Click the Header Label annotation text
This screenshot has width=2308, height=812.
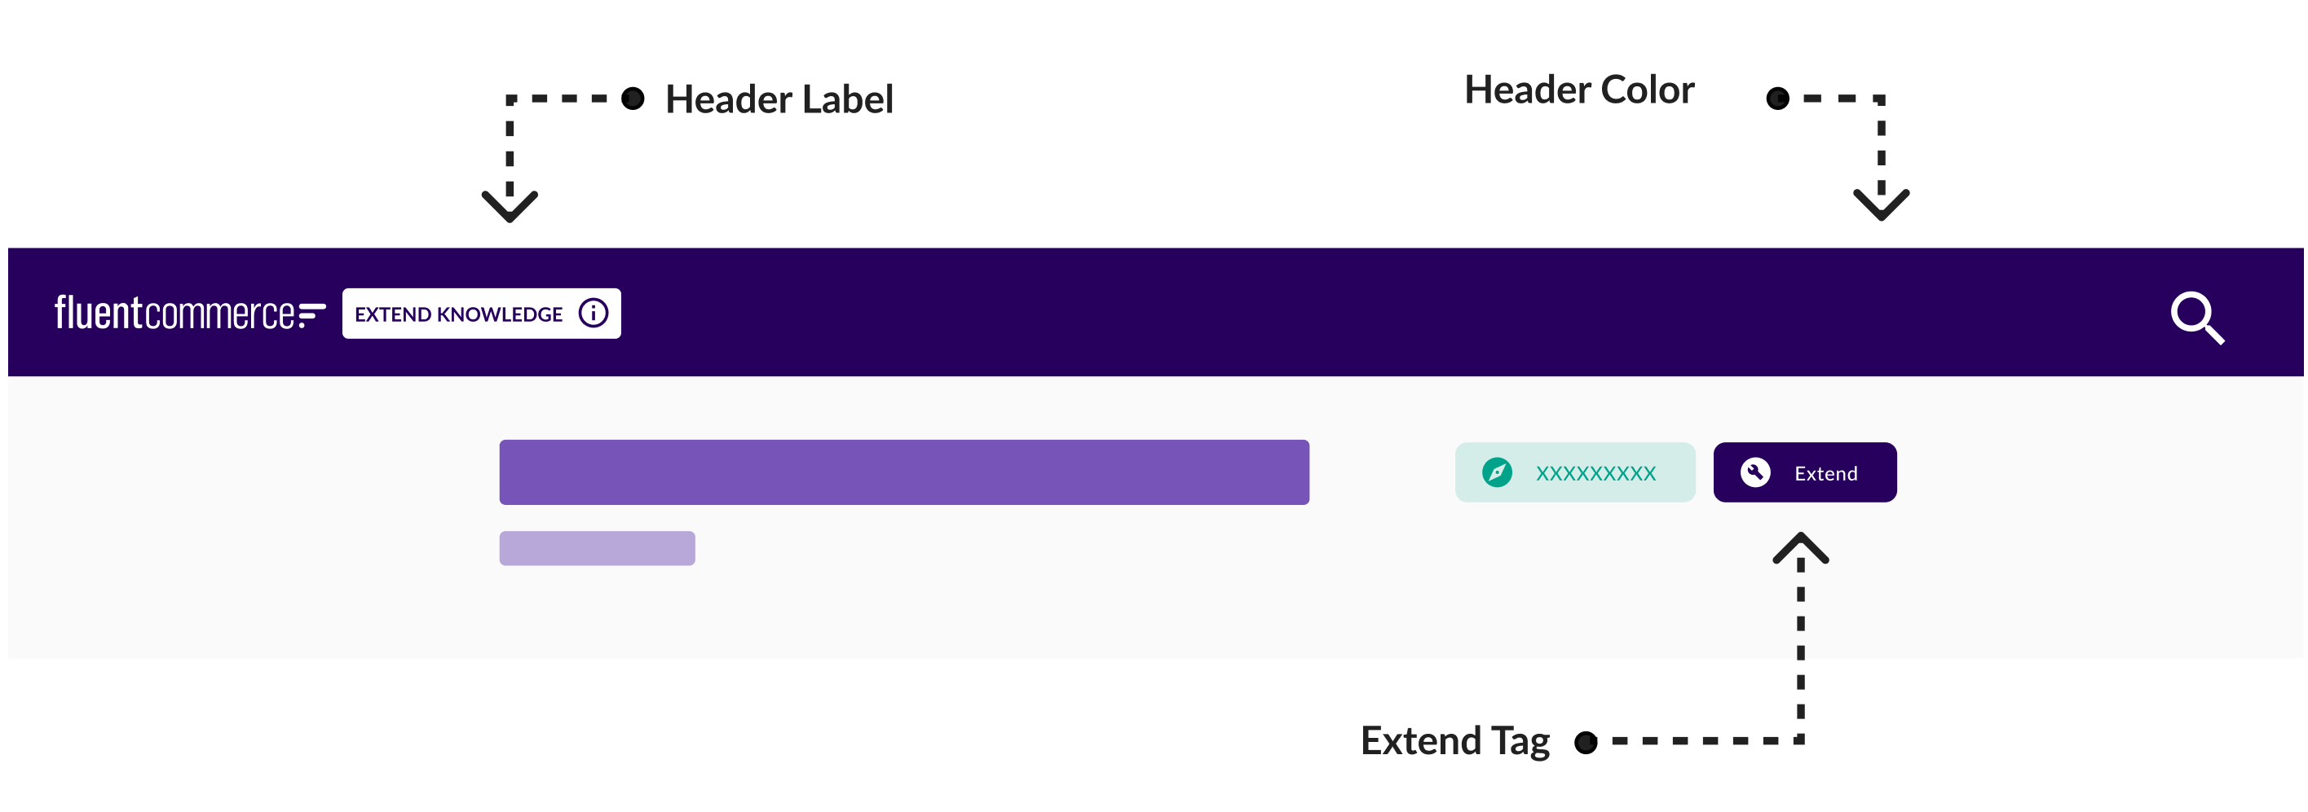[779, 99]
